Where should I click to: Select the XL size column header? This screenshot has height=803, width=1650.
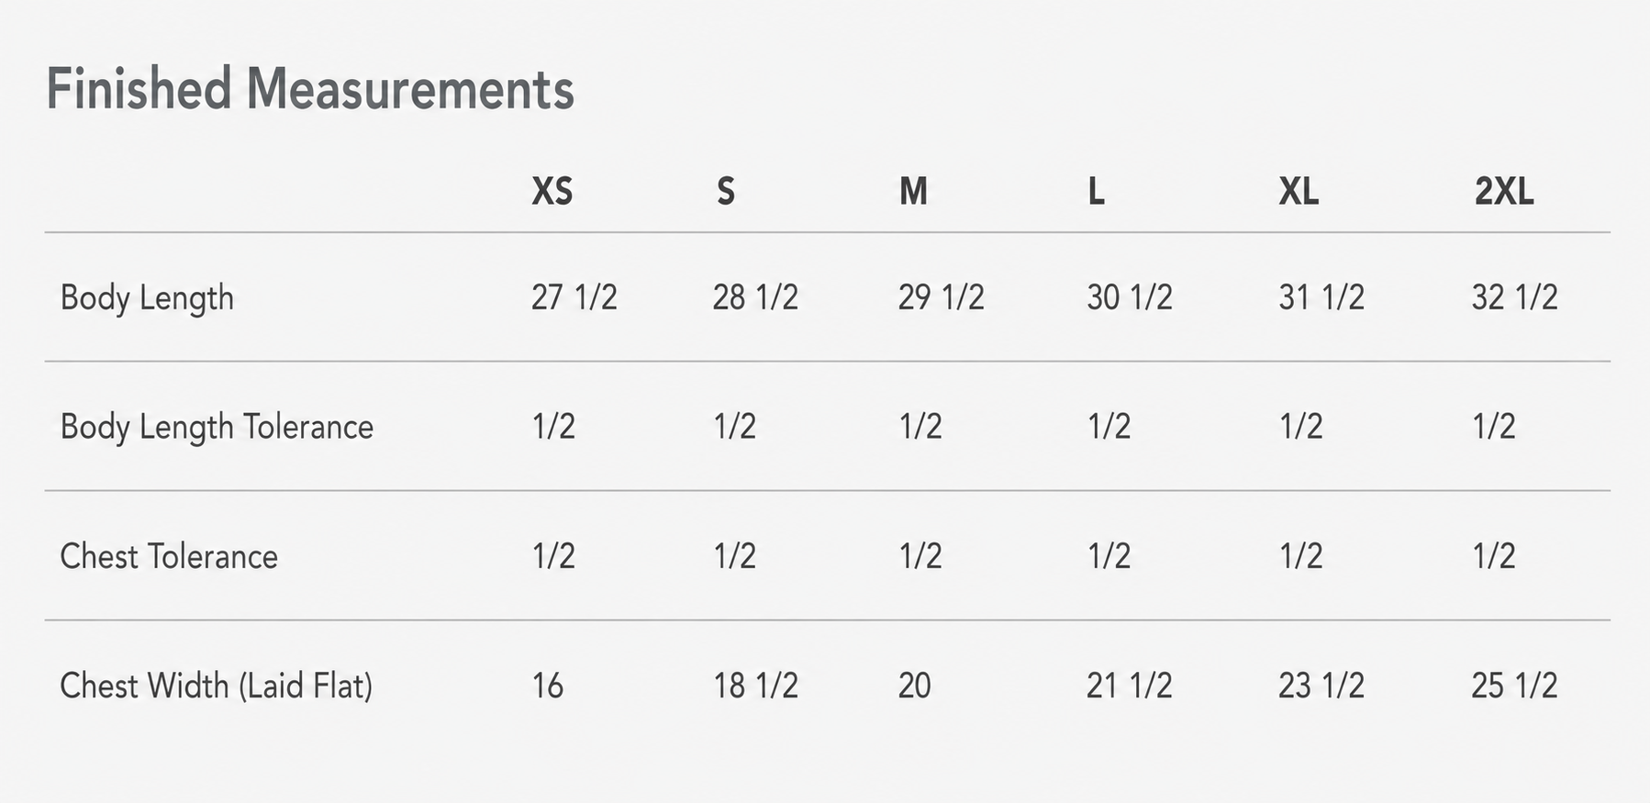pyautogui.click(x=1299, y=191)
